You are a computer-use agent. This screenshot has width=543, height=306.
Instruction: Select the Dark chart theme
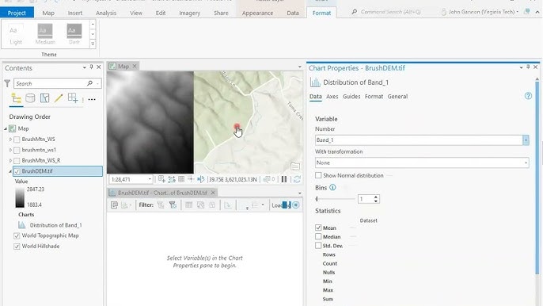pyautogui.click(x=74, y=34)
